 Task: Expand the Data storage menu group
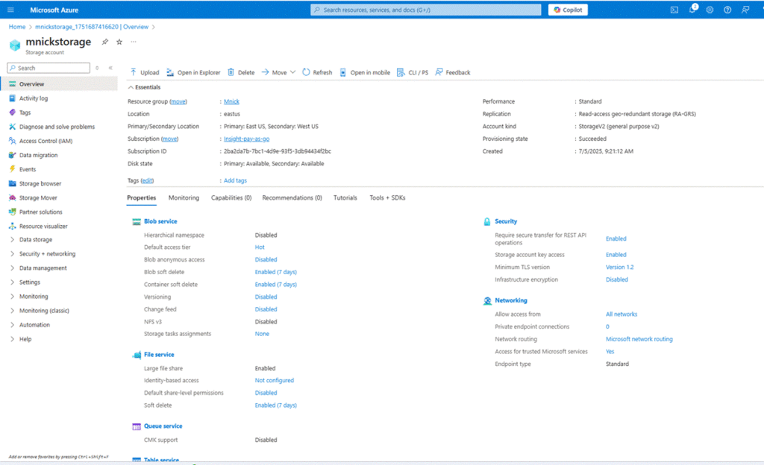(x=36, y=240)
